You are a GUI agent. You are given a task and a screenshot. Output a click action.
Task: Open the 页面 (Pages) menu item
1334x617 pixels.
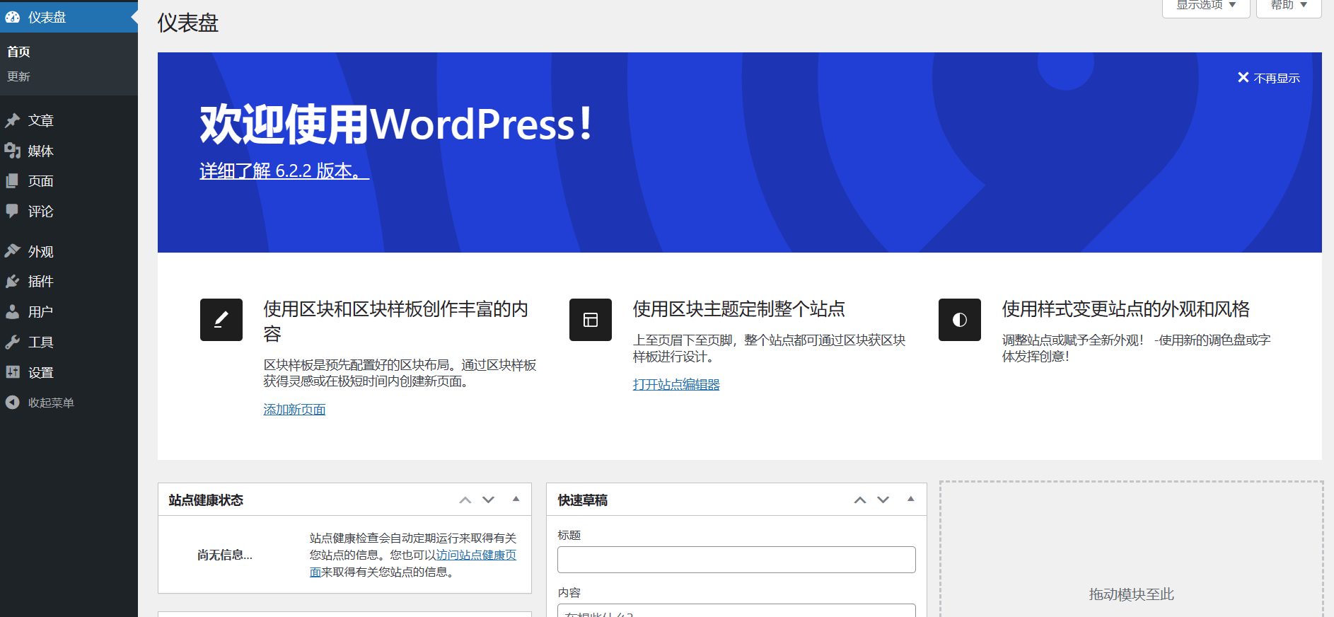40,181
